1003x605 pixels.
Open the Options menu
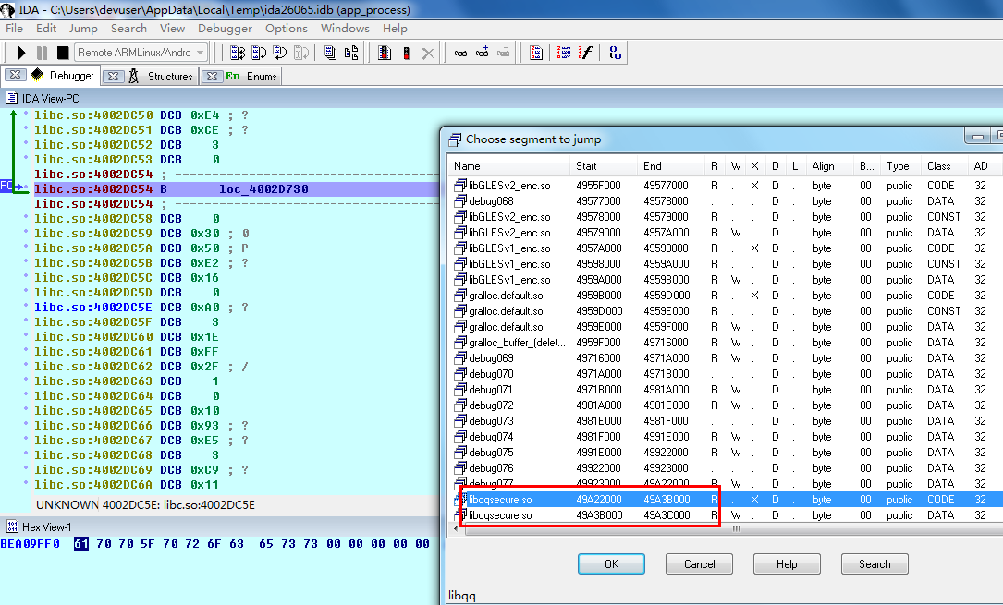click(286, 28)
